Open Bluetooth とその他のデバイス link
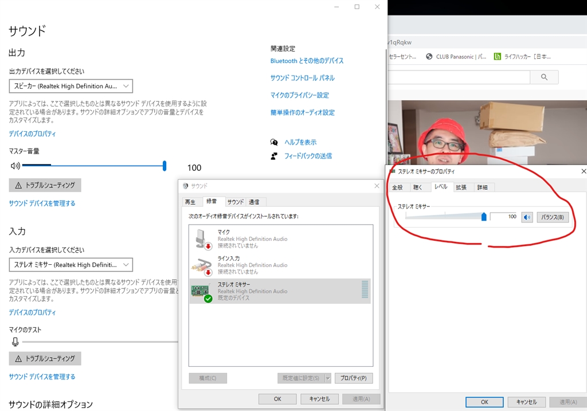Image resolution: width=587 pixels, height=411 pixels. click(307, 61)
